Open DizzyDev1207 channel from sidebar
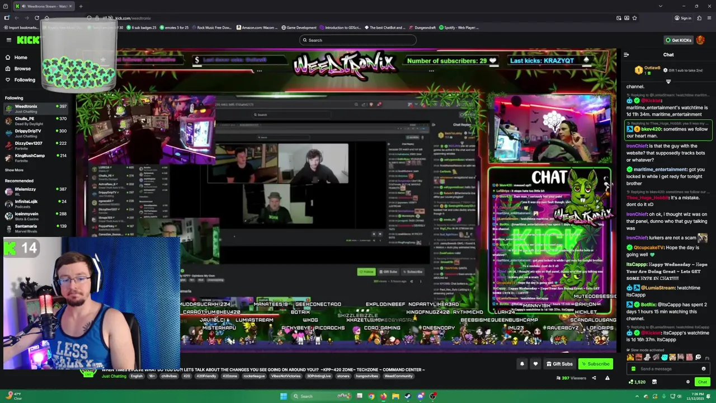The width and height of the screenshot is (716, 403). (x=36, y=146)
